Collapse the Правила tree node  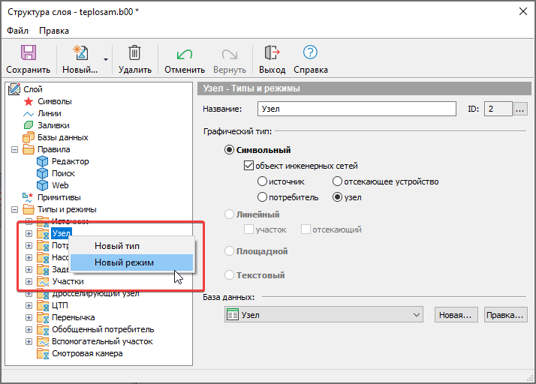coord(14,149)
